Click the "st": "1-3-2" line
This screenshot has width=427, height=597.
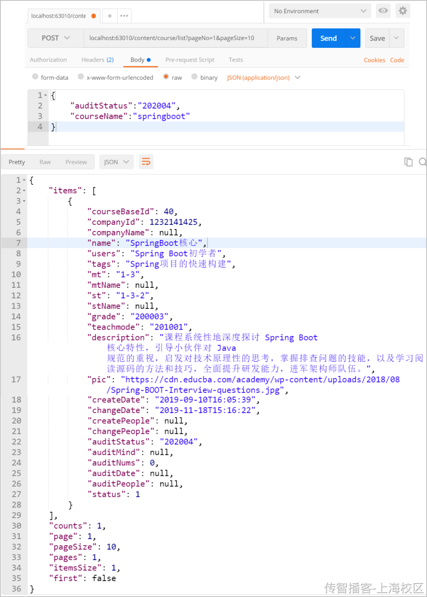point(120,296)
